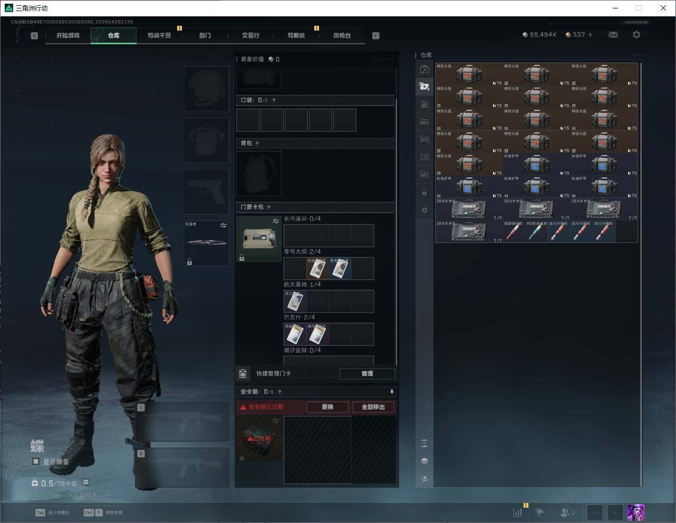Screen dimensions: 676x523
Task: Open the mail envelope icon
Action: click(x=613, y=35)
